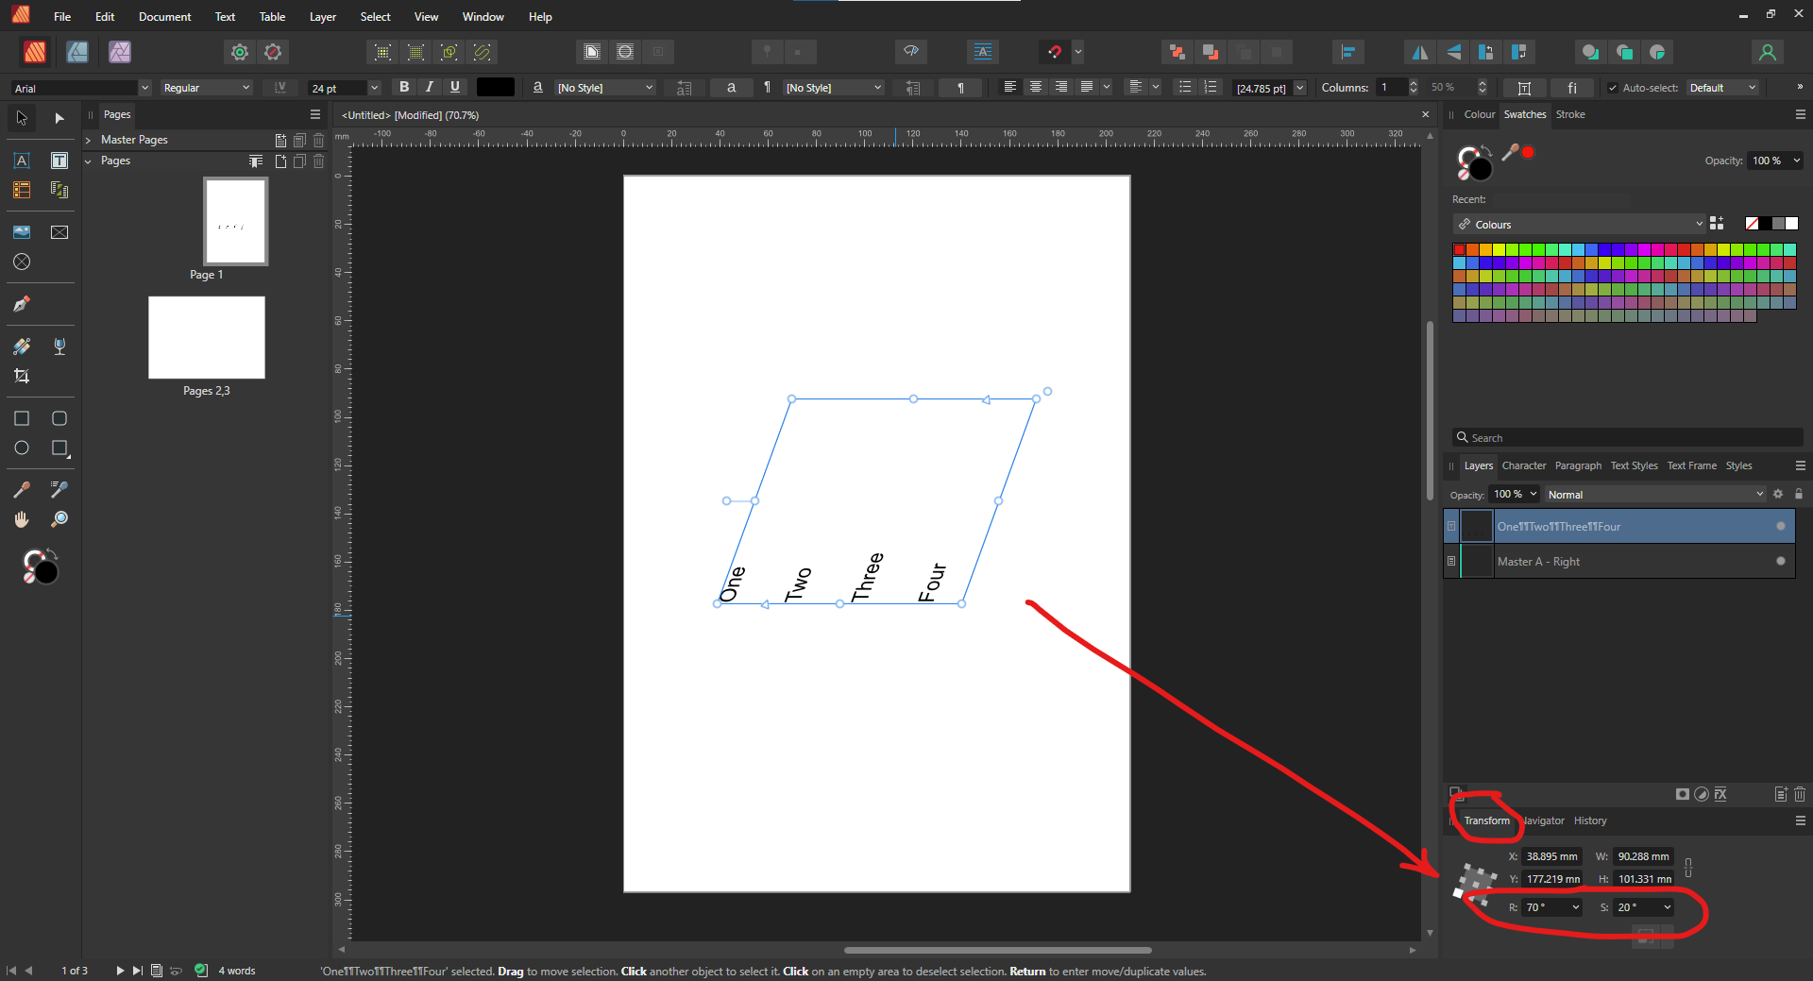Click the swatches eyedropper picker icon
Image resolution: width=1813 pixels, height=981 pixels.
coord(1510,152)
